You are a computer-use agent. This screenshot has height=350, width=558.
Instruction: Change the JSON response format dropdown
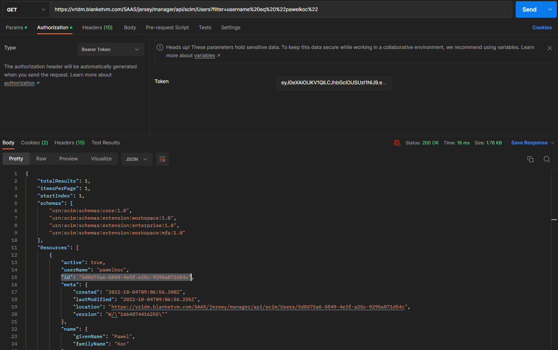[137, 159]
